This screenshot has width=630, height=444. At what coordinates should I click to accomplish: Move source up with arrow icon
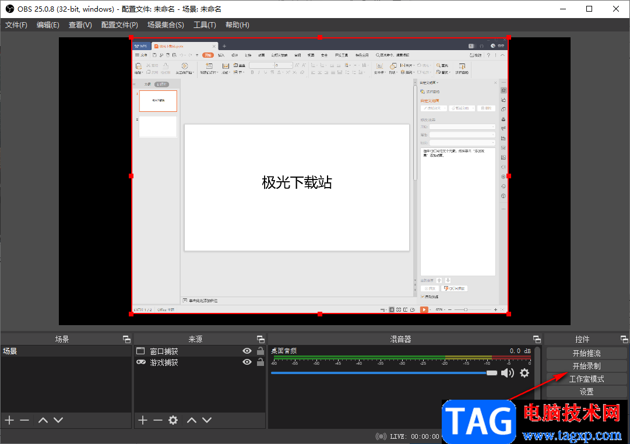(192, 420)
